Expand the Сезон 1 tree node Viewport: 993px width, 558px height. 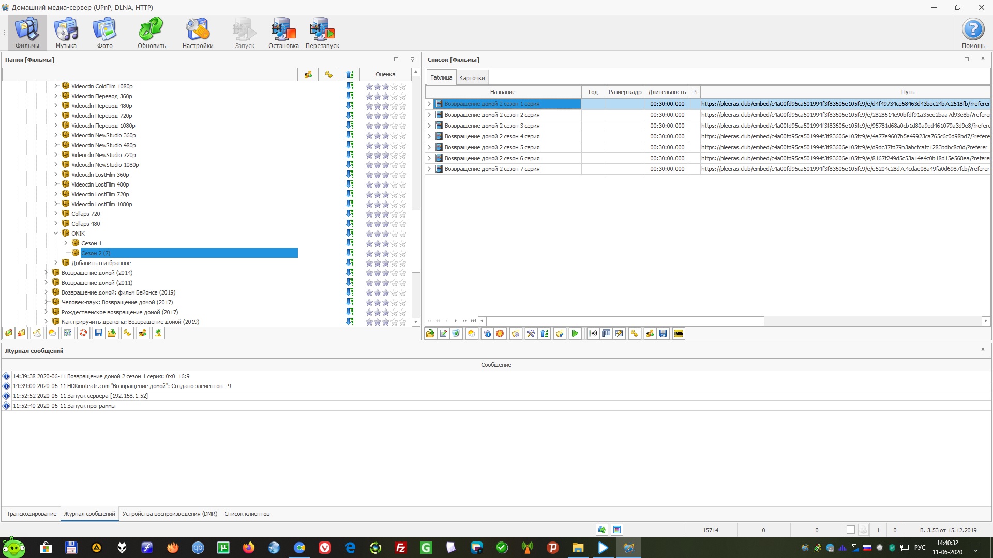66,243
